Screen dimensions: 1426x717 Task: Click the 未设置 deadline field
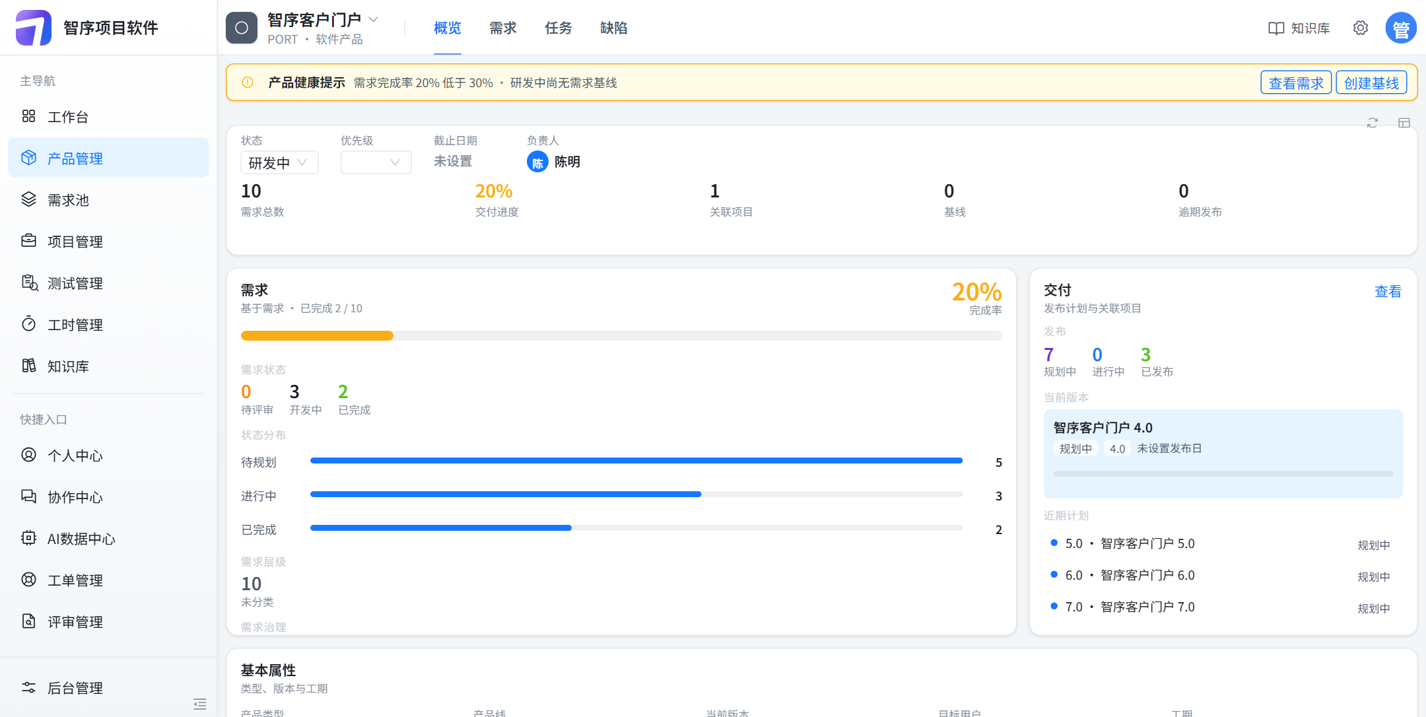[453, 161]
